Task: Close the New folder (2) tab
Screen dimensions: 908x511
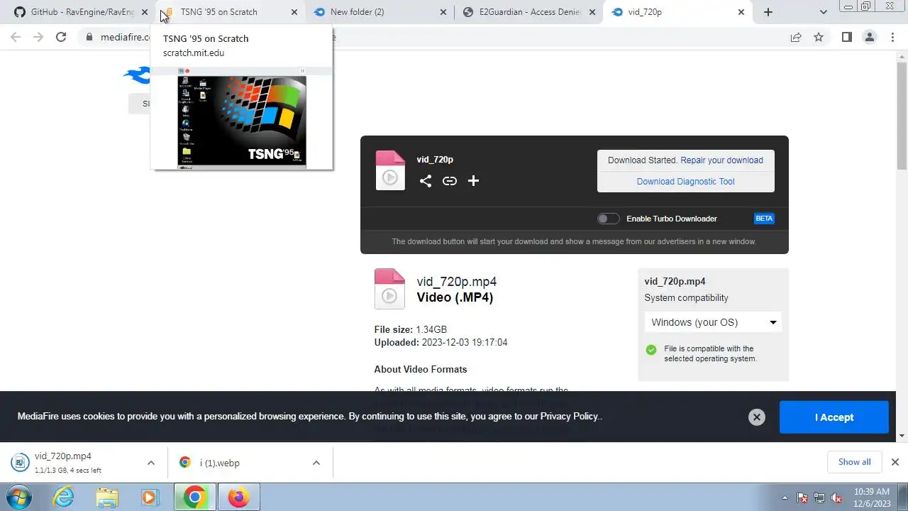Action: coord(443,12)
